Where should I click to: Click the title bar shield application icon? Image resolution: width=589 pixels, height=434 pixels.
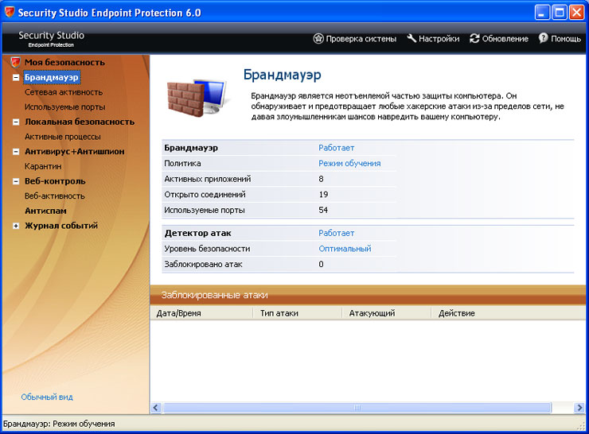[x=10, y=13]
